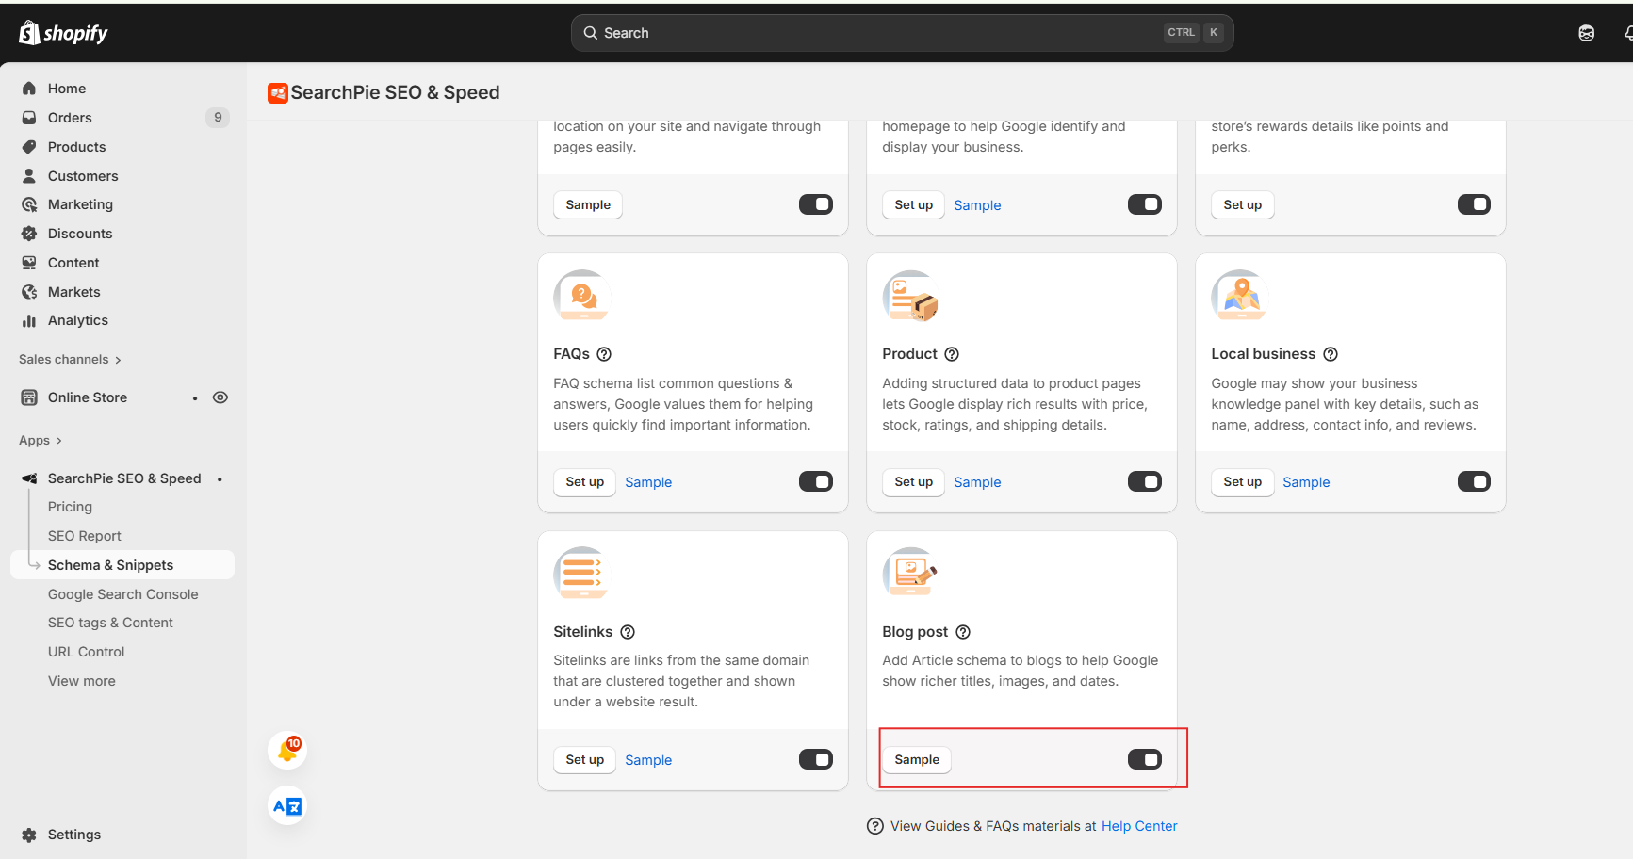The height and width of the screenshot is (859, 1633).
Task: Click the Shopify logo
Action: point(62,32)
